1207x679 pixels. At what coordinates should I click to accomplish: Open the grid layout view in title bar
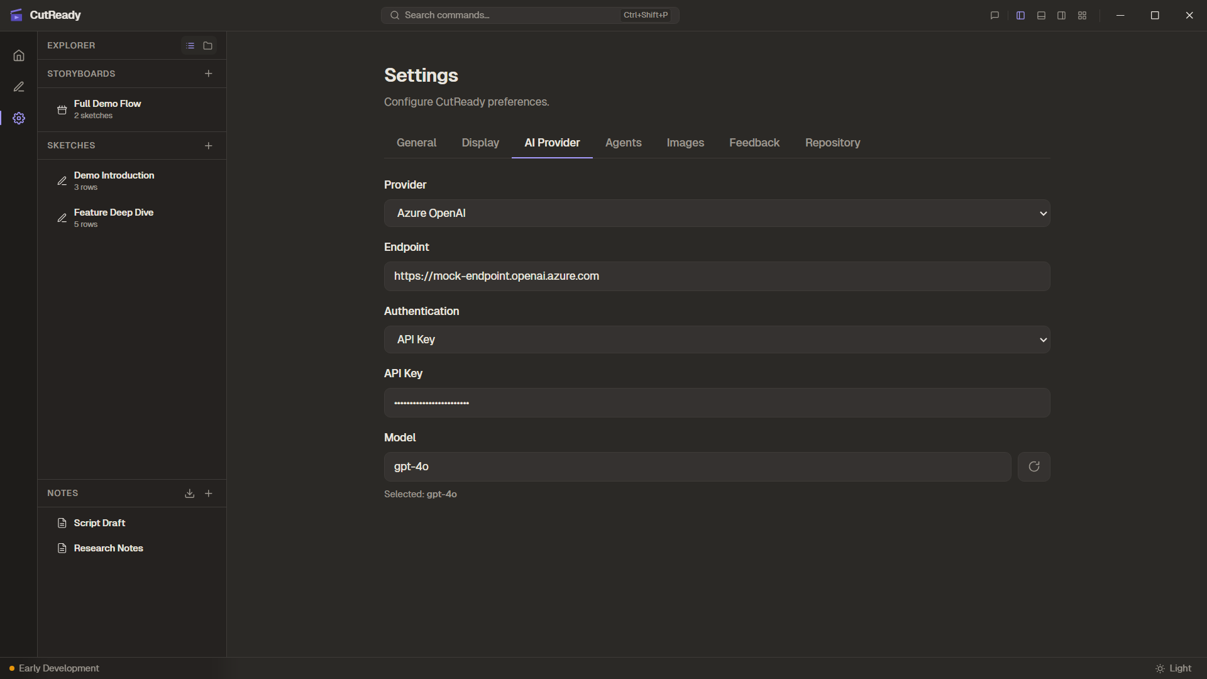pyautogui.click(x=1082, y=15)
